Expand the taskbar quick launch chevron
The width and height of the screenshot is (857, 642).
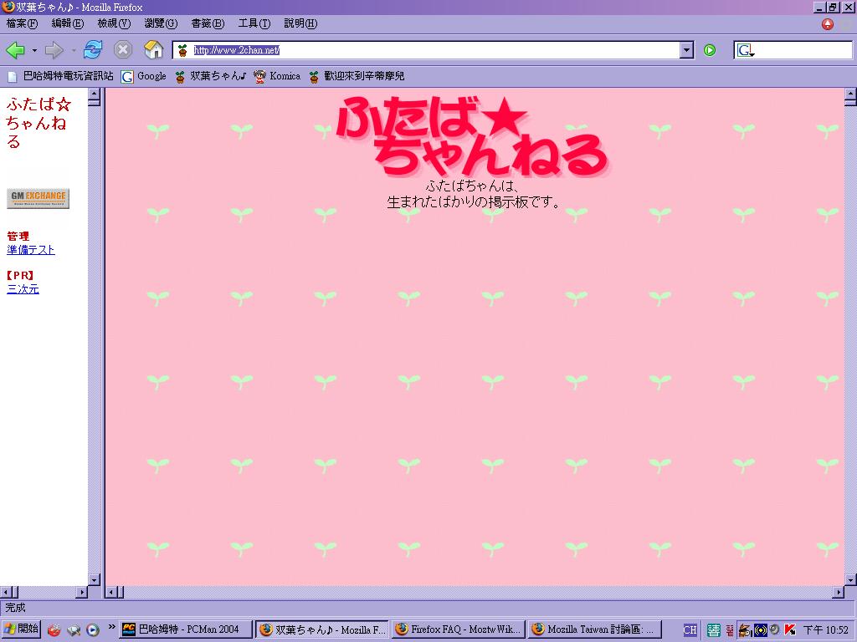coord(112,627)
